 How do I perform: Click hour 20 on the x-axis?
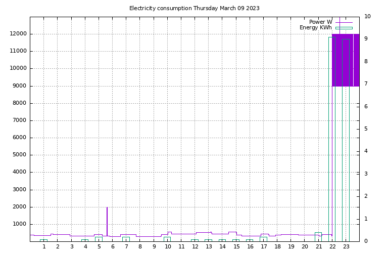pos(305,246)
